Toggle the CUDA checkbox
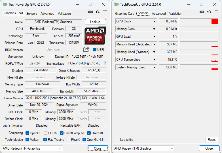This screenshot has height=153, width=222. pyautogui.click(x=45, y=133)
